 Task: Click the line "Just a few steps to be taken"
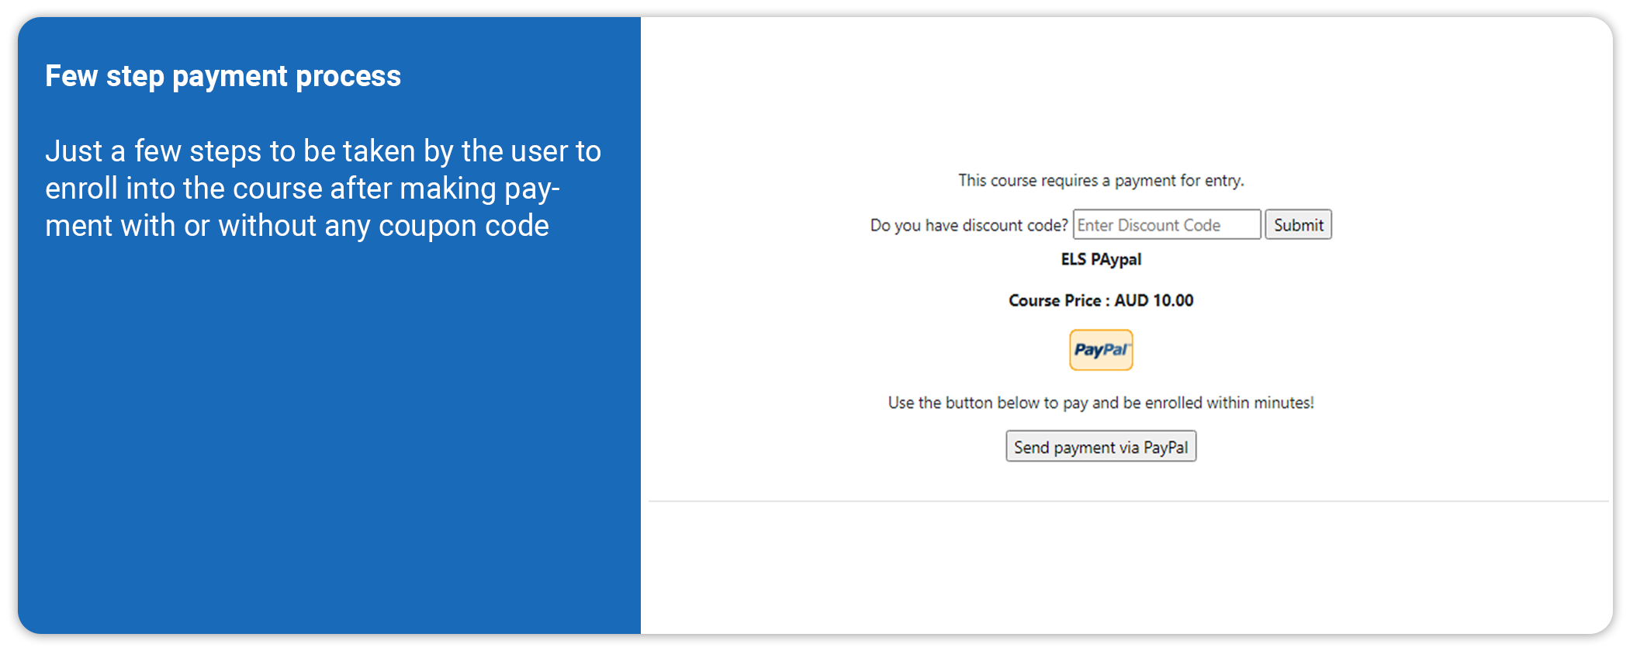tap(323, 151)
